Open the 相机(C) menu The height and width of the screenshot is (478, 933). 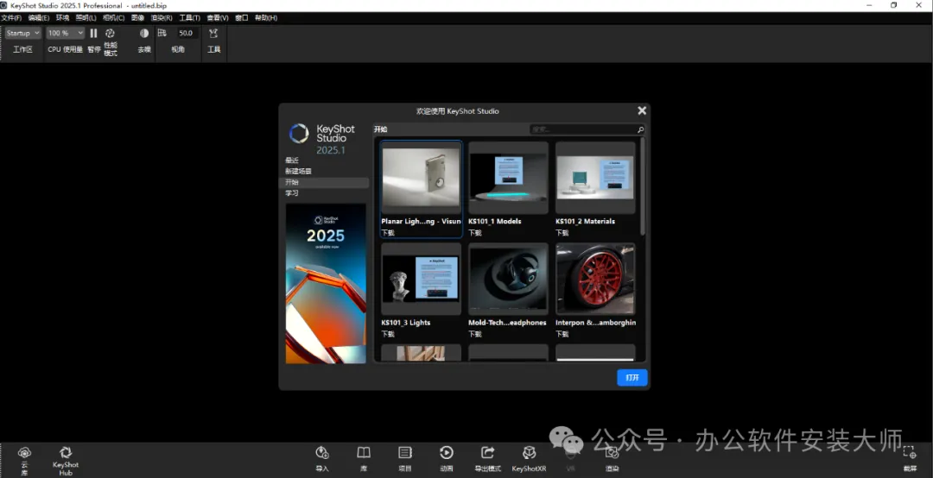pos(114,18)
